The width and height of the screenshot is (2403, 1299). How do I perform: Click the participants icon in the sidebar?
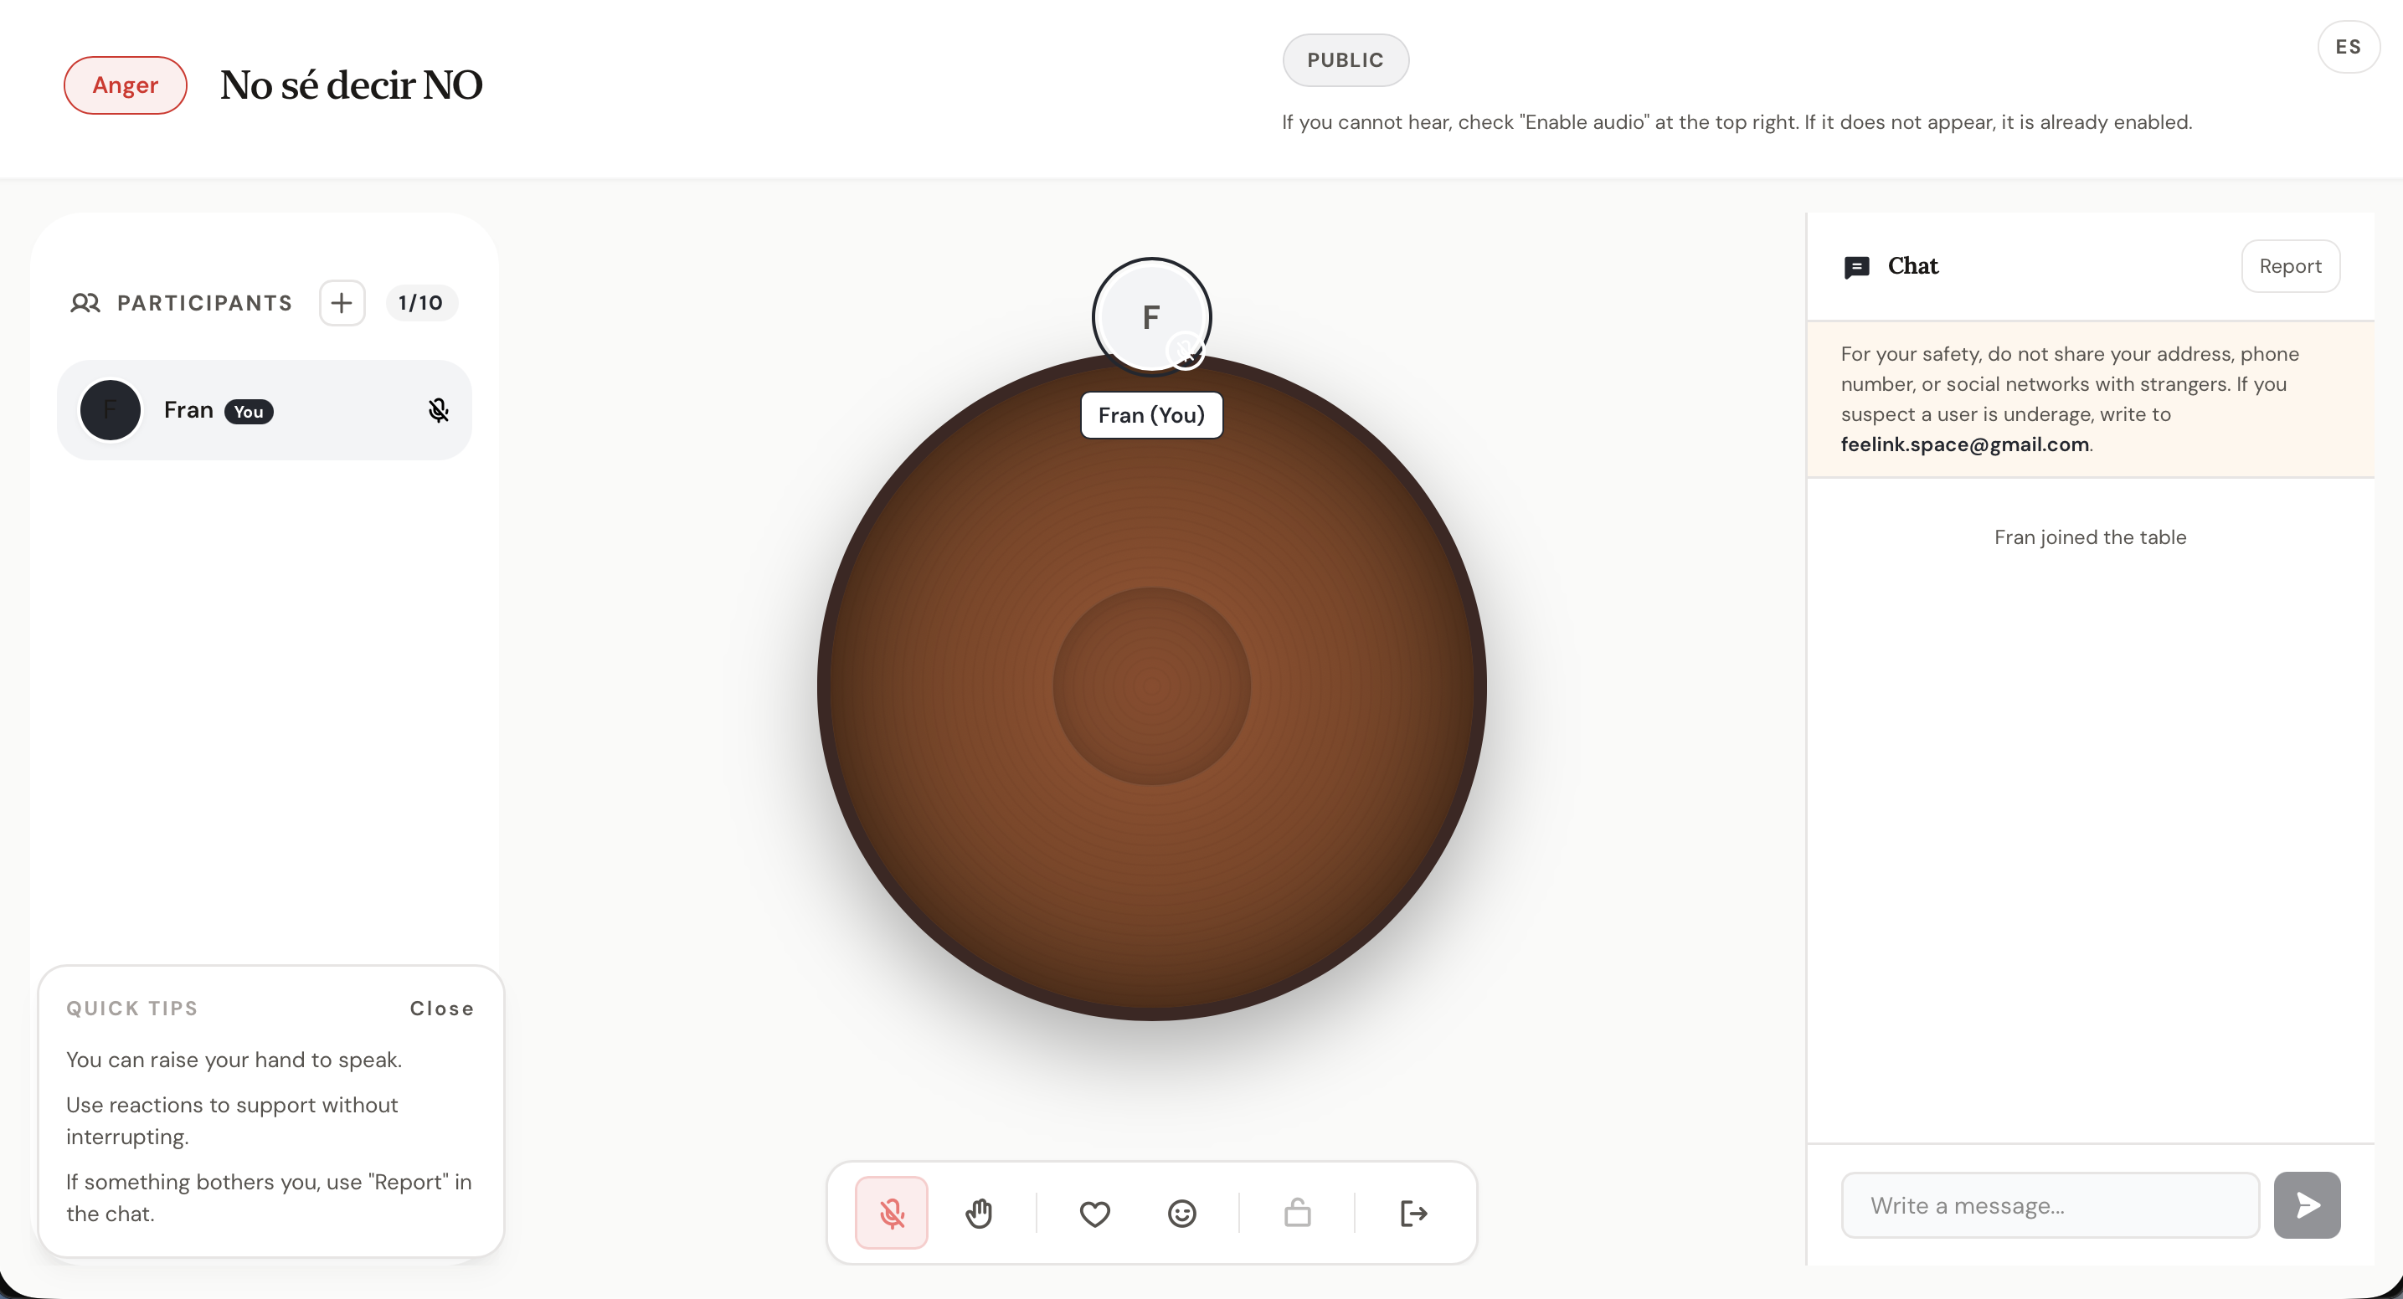click(x=85, y=302)
